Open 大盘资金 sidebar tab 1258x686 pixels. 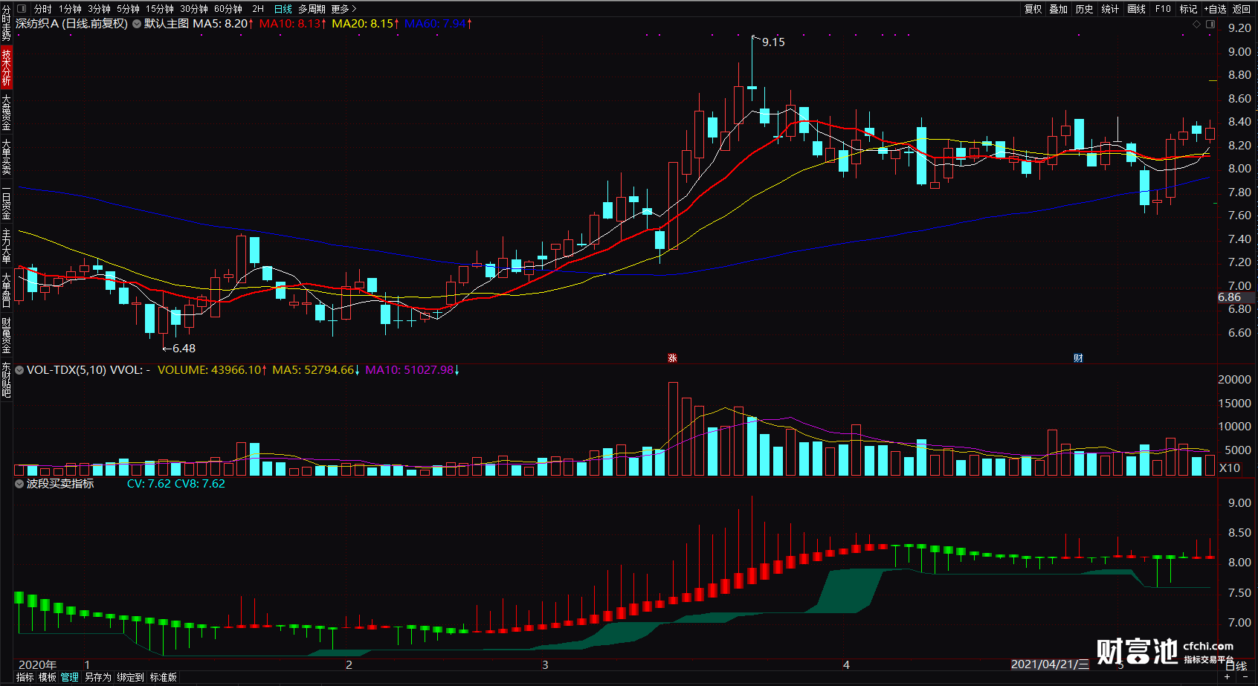click(x=6, y=111)
